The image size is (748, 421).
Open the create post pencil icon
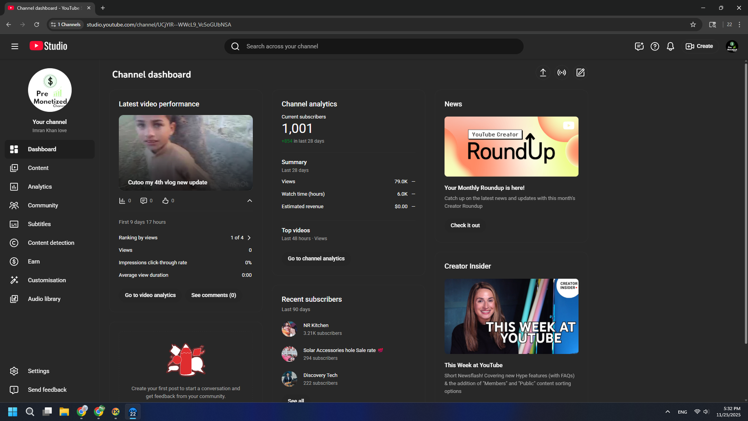point(580,73)
